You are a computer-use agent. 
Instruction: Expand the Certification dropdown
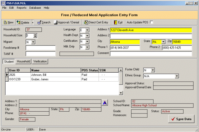pos(87,41)
